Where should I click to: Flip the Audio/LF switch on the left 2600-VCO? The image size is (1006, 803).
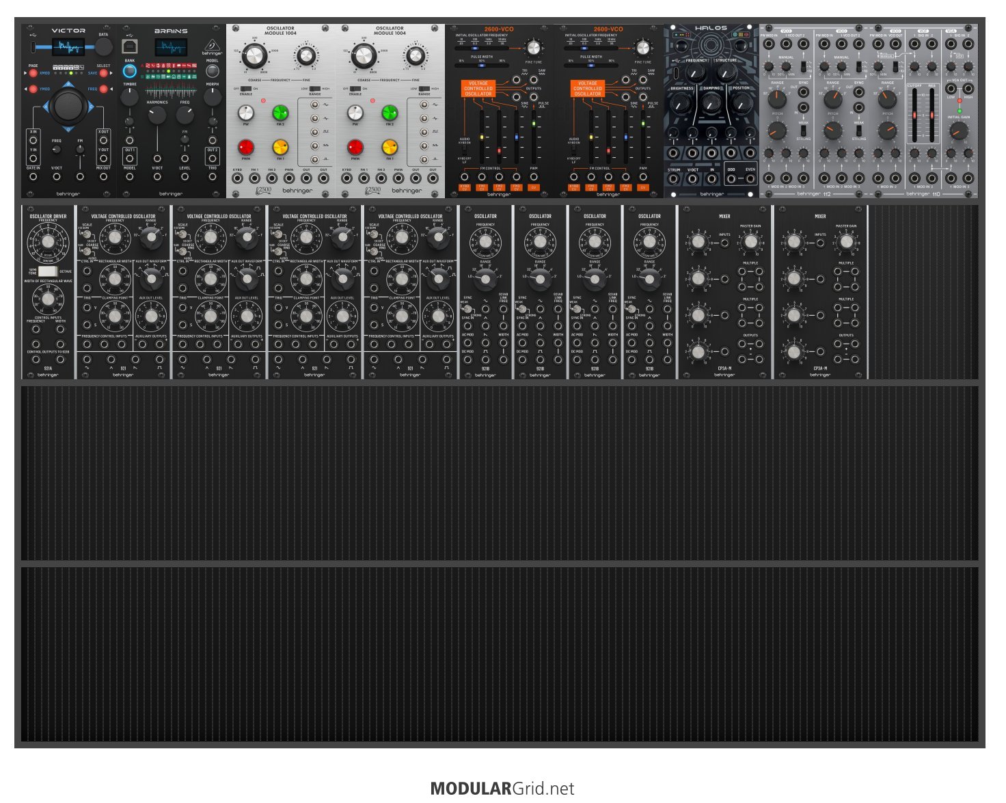point(464,150)
